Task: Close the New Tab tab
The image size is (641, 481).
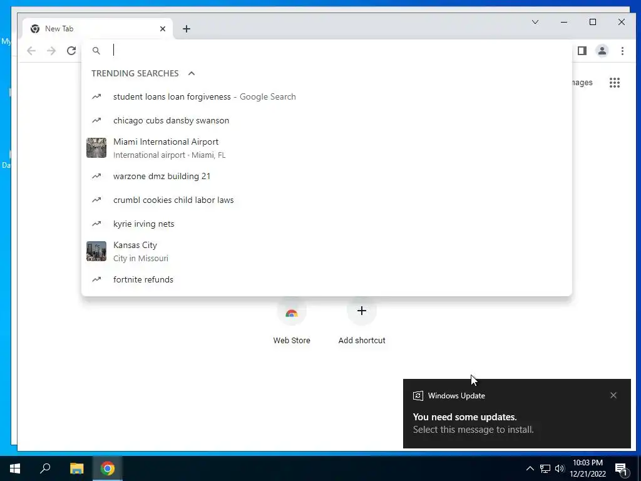Action: click(163, 29)
